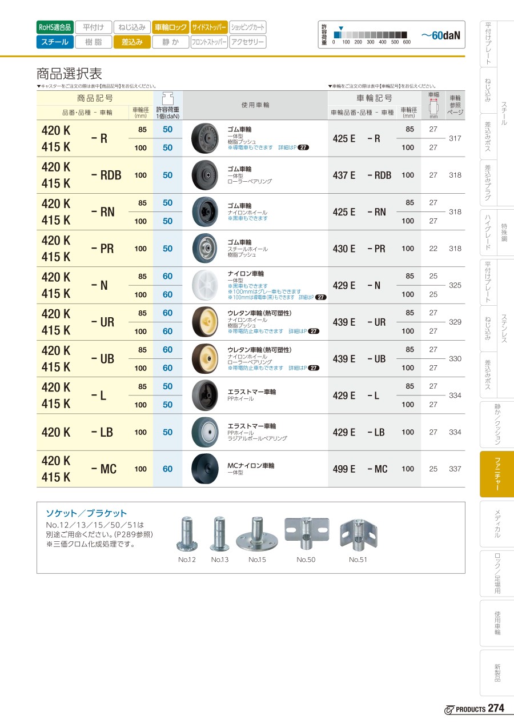Click the weight icon above 許容荷重 column
Viewport: 514px width, 727px height.
point(167,96)
